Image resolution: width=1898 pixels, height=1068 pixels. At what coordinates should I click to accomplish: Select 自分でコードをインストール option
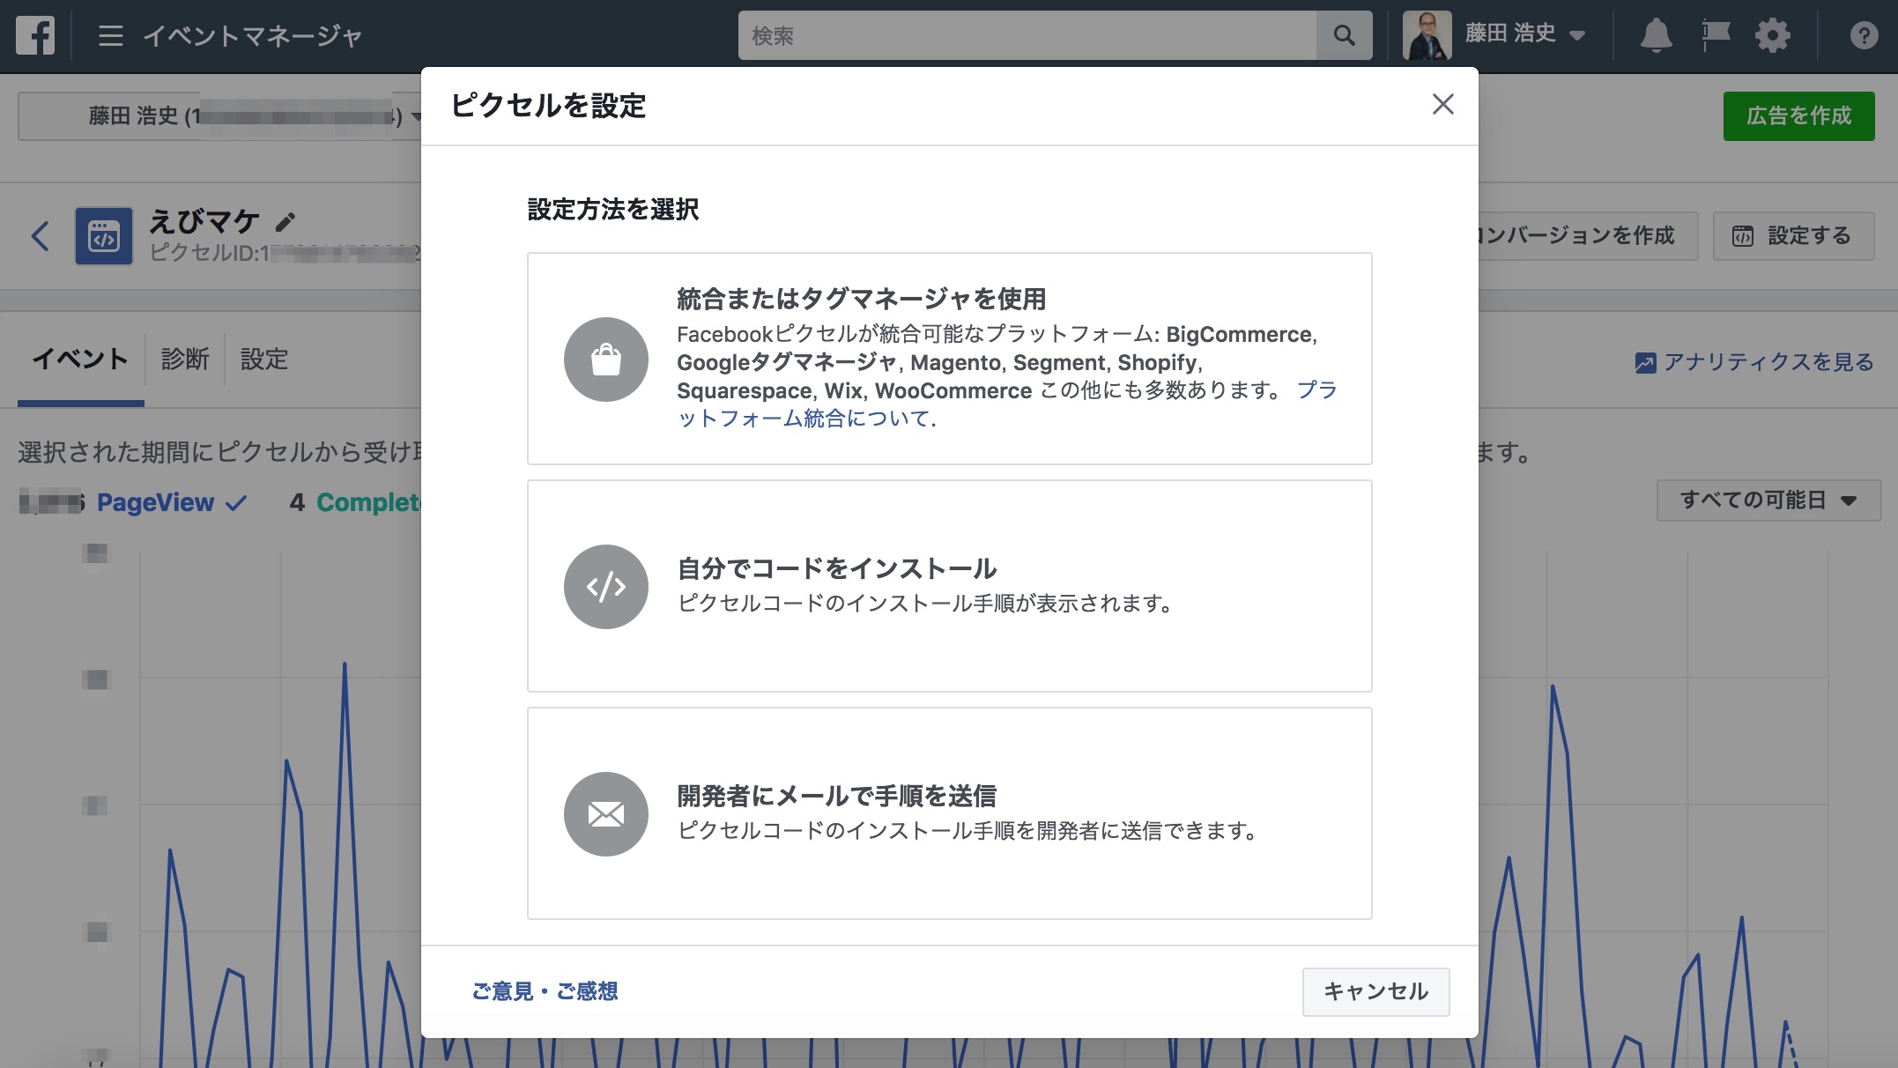[x=949, y=586]
